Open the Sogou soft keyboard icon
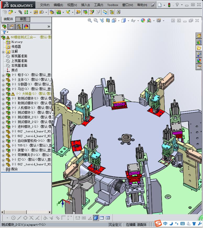The image size is (203, 228). pyautogui.click(x=183, y=224)
